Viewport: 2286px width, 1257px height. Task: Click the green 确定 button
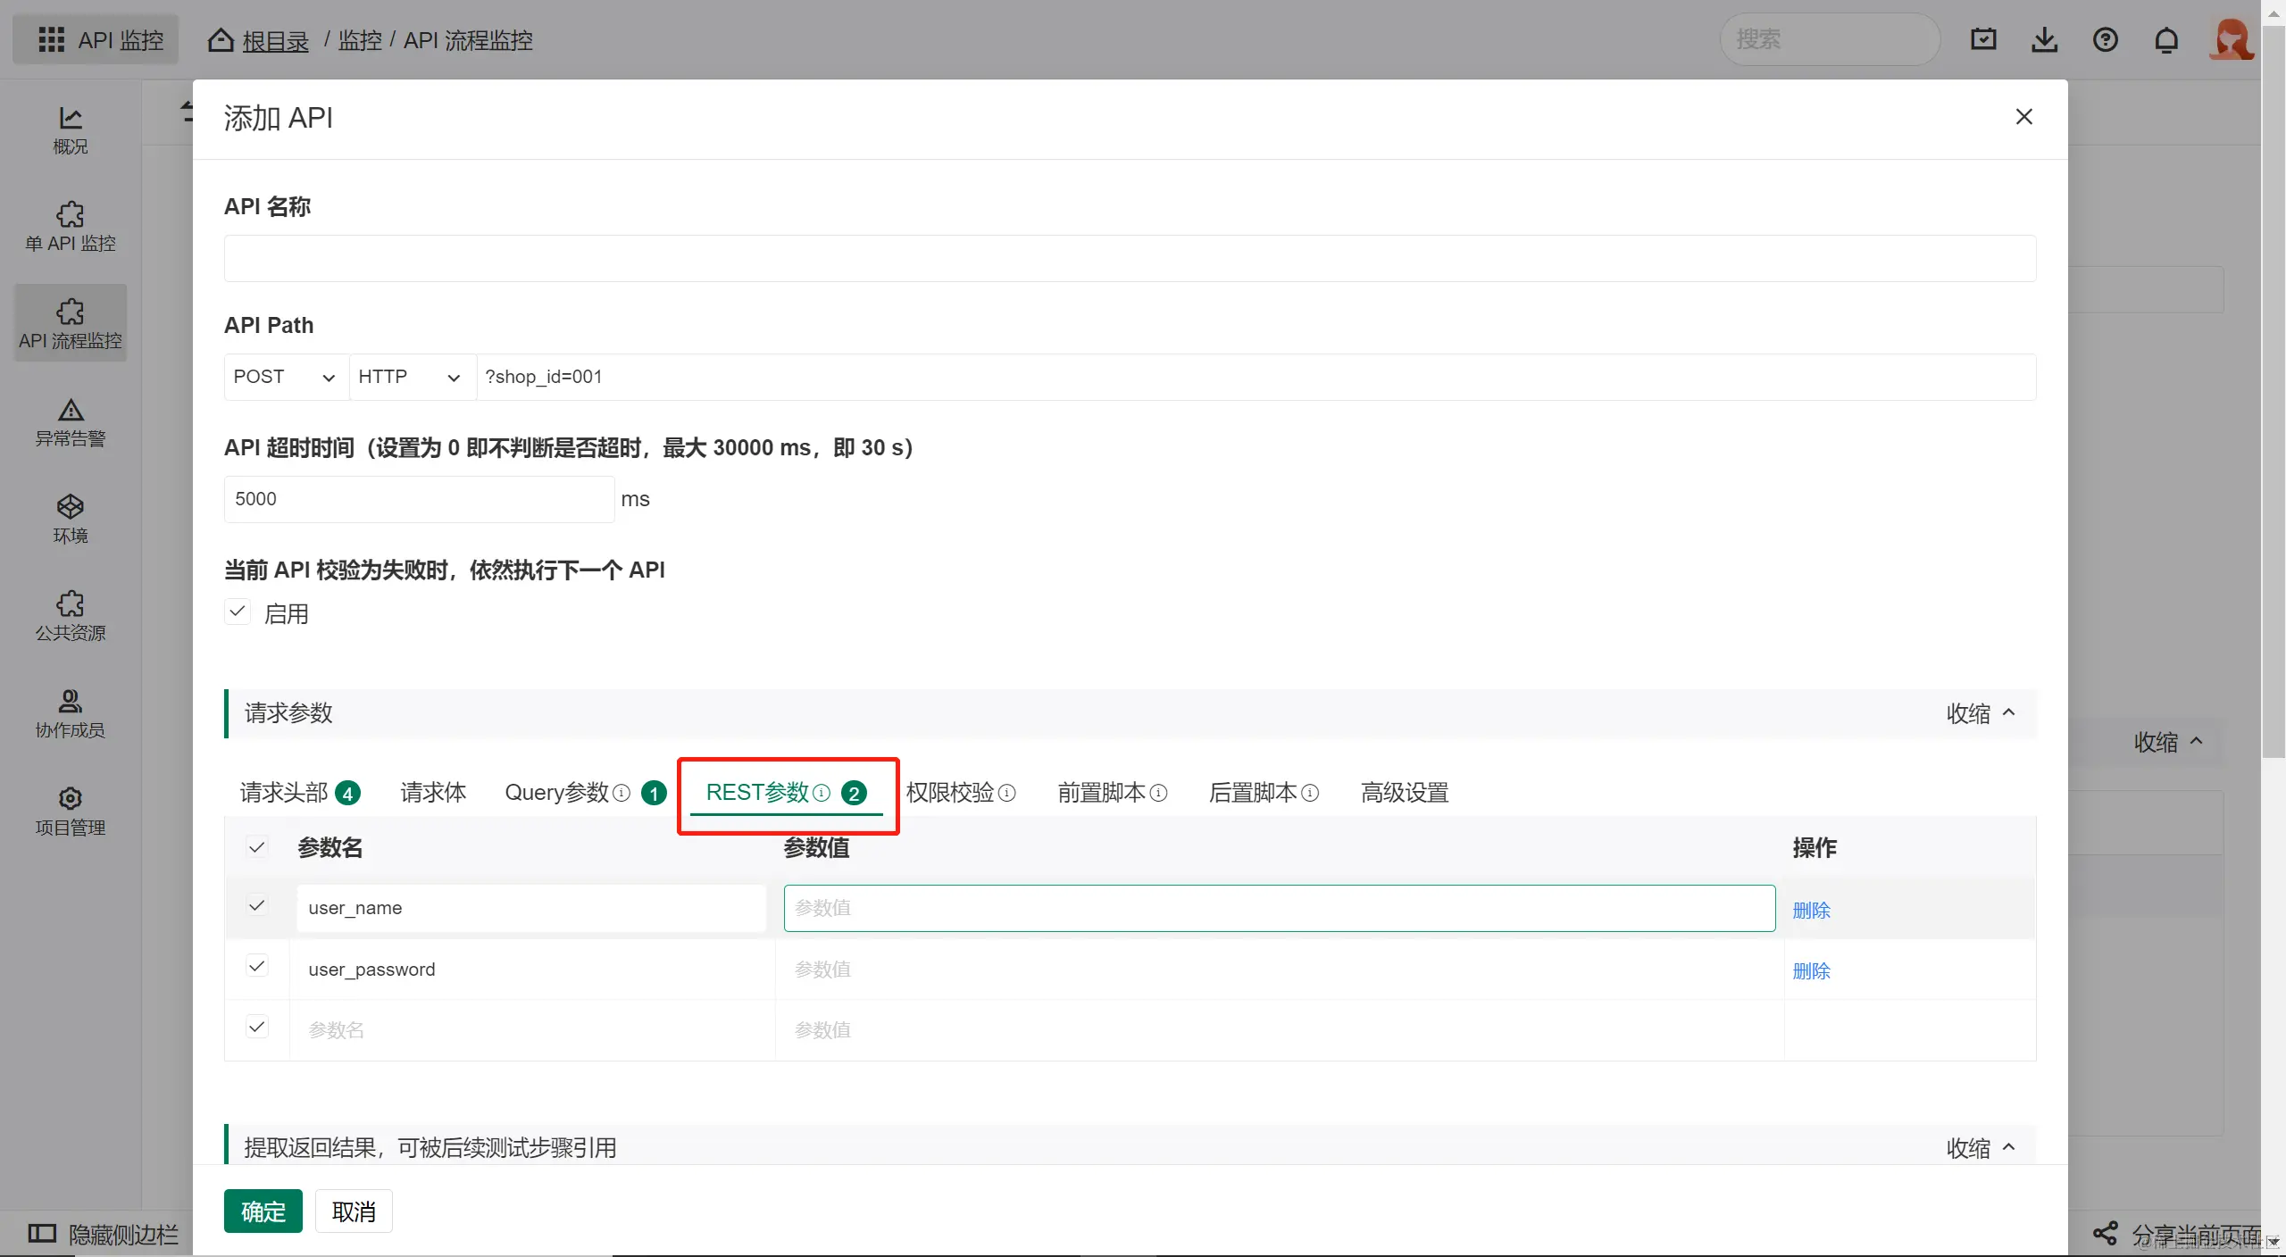(x=263, y=1211)
